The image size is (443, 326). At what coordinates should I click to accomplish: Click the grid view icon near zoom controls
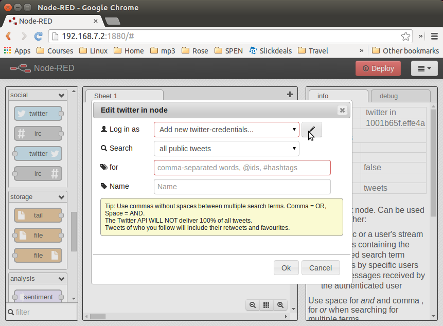tap(266, 304)
